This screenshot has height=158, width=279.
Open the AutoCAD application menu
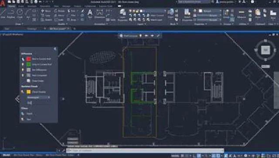point(3,3)
